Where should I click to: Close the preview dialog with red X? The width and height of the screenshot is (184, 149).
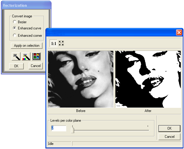(179, 32)
